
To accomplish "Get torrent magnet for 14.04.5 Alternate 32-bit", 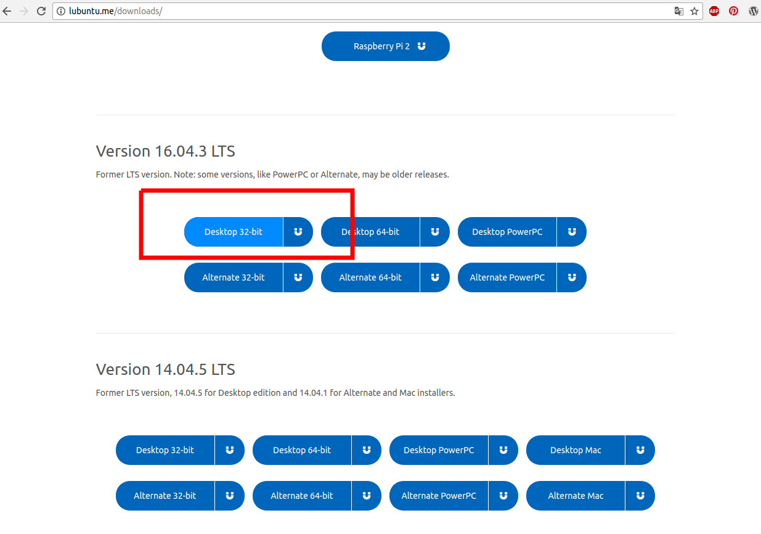I will (x=230, y=496).
